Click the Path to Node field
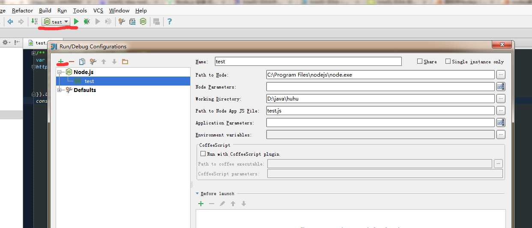 (x=380, y=75)
